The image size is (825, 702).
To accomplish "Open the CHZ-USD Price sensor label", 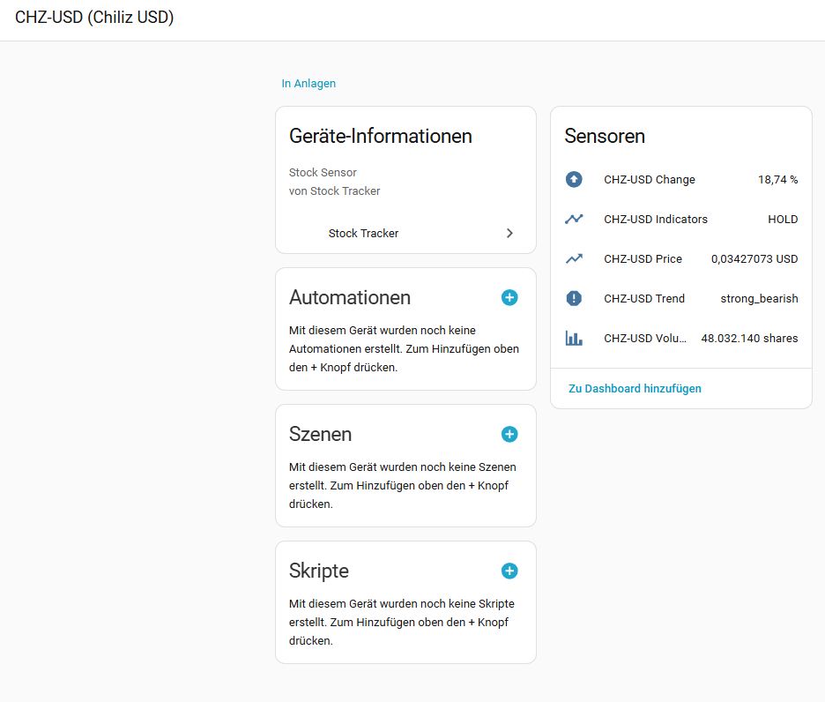I will pos(643,259).
